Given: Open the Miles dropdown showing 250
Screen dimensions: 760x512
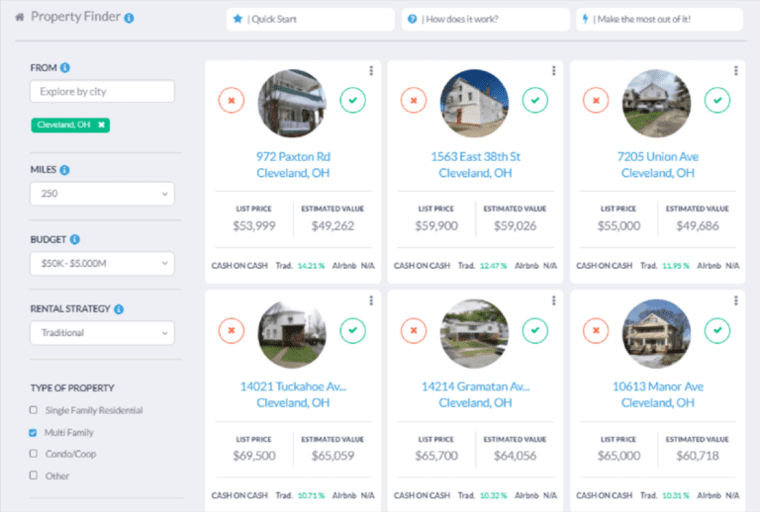Looking at the screenshot, I should click(102, 194).
